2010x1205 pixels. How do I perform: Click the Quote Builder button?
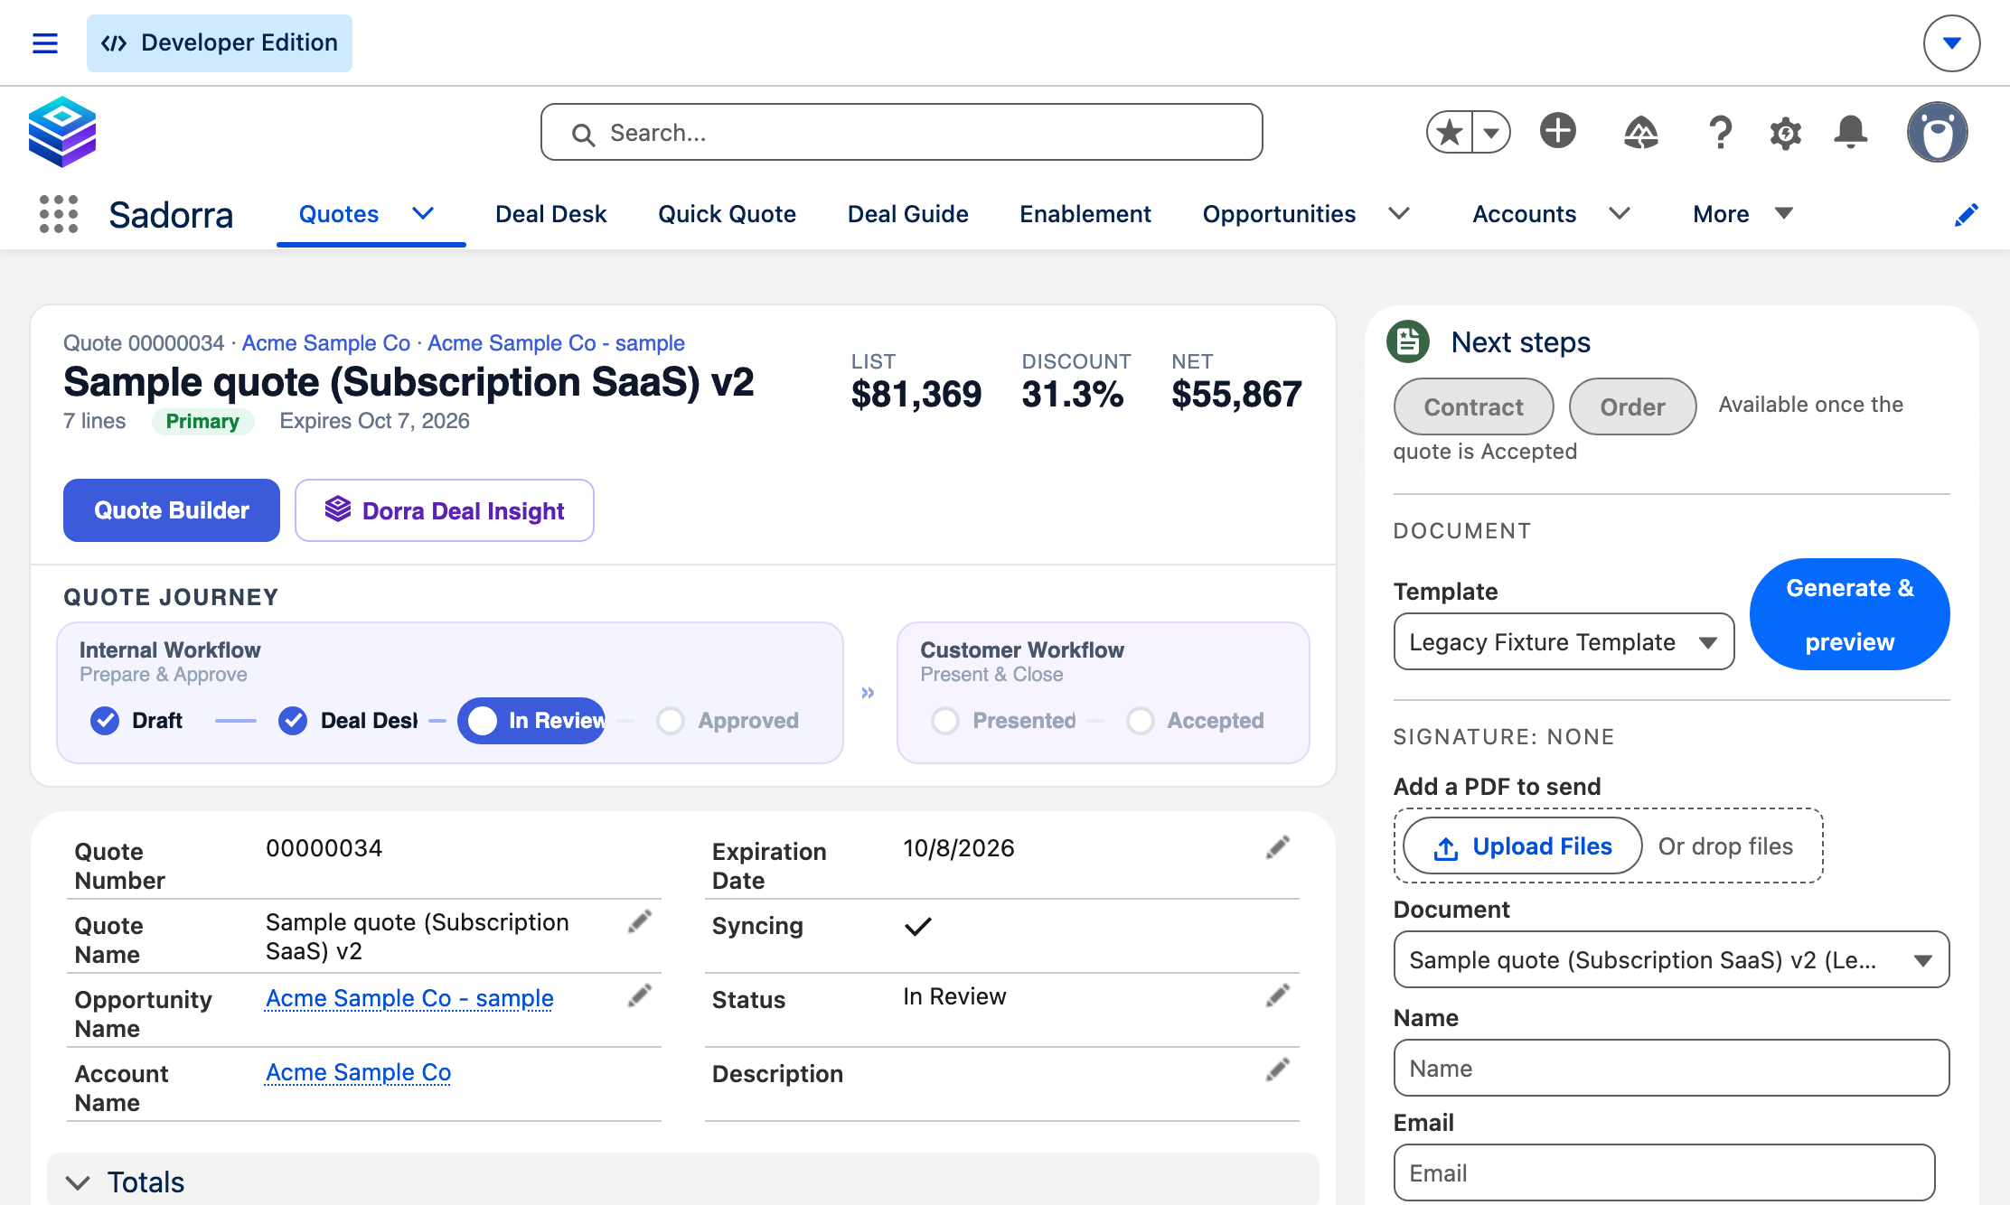pyautogui.click(x=172, y=510)
